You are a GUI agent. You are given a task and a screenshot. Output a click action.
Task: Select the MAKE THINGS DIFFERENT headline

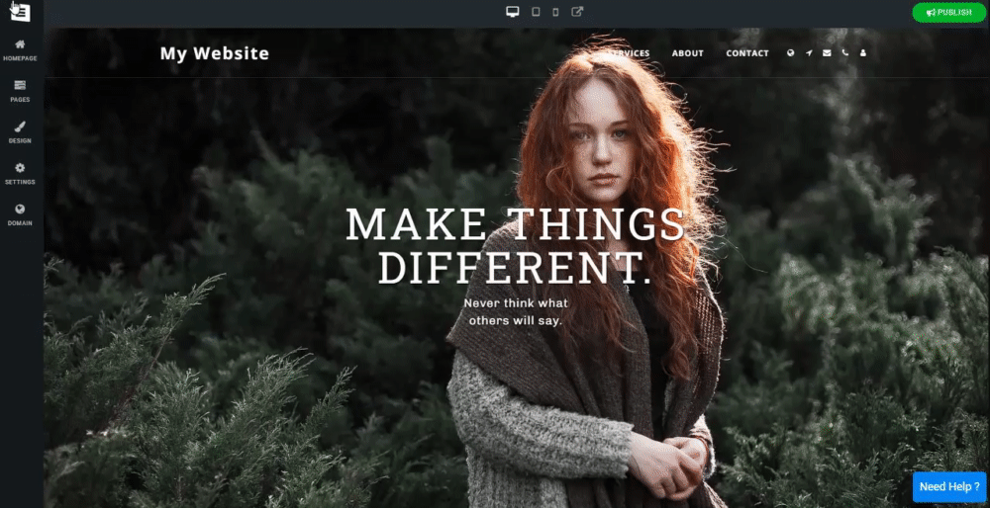[x=515, y=245]
